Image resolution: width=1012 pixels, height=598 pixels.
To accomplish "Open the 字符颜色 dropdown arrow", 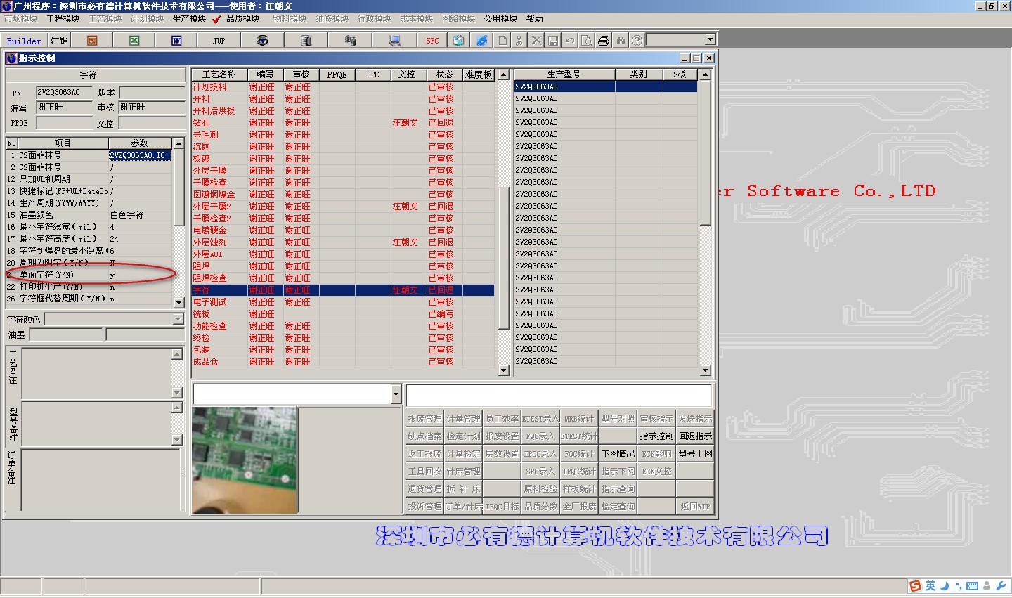I will [x=178, y=319].
